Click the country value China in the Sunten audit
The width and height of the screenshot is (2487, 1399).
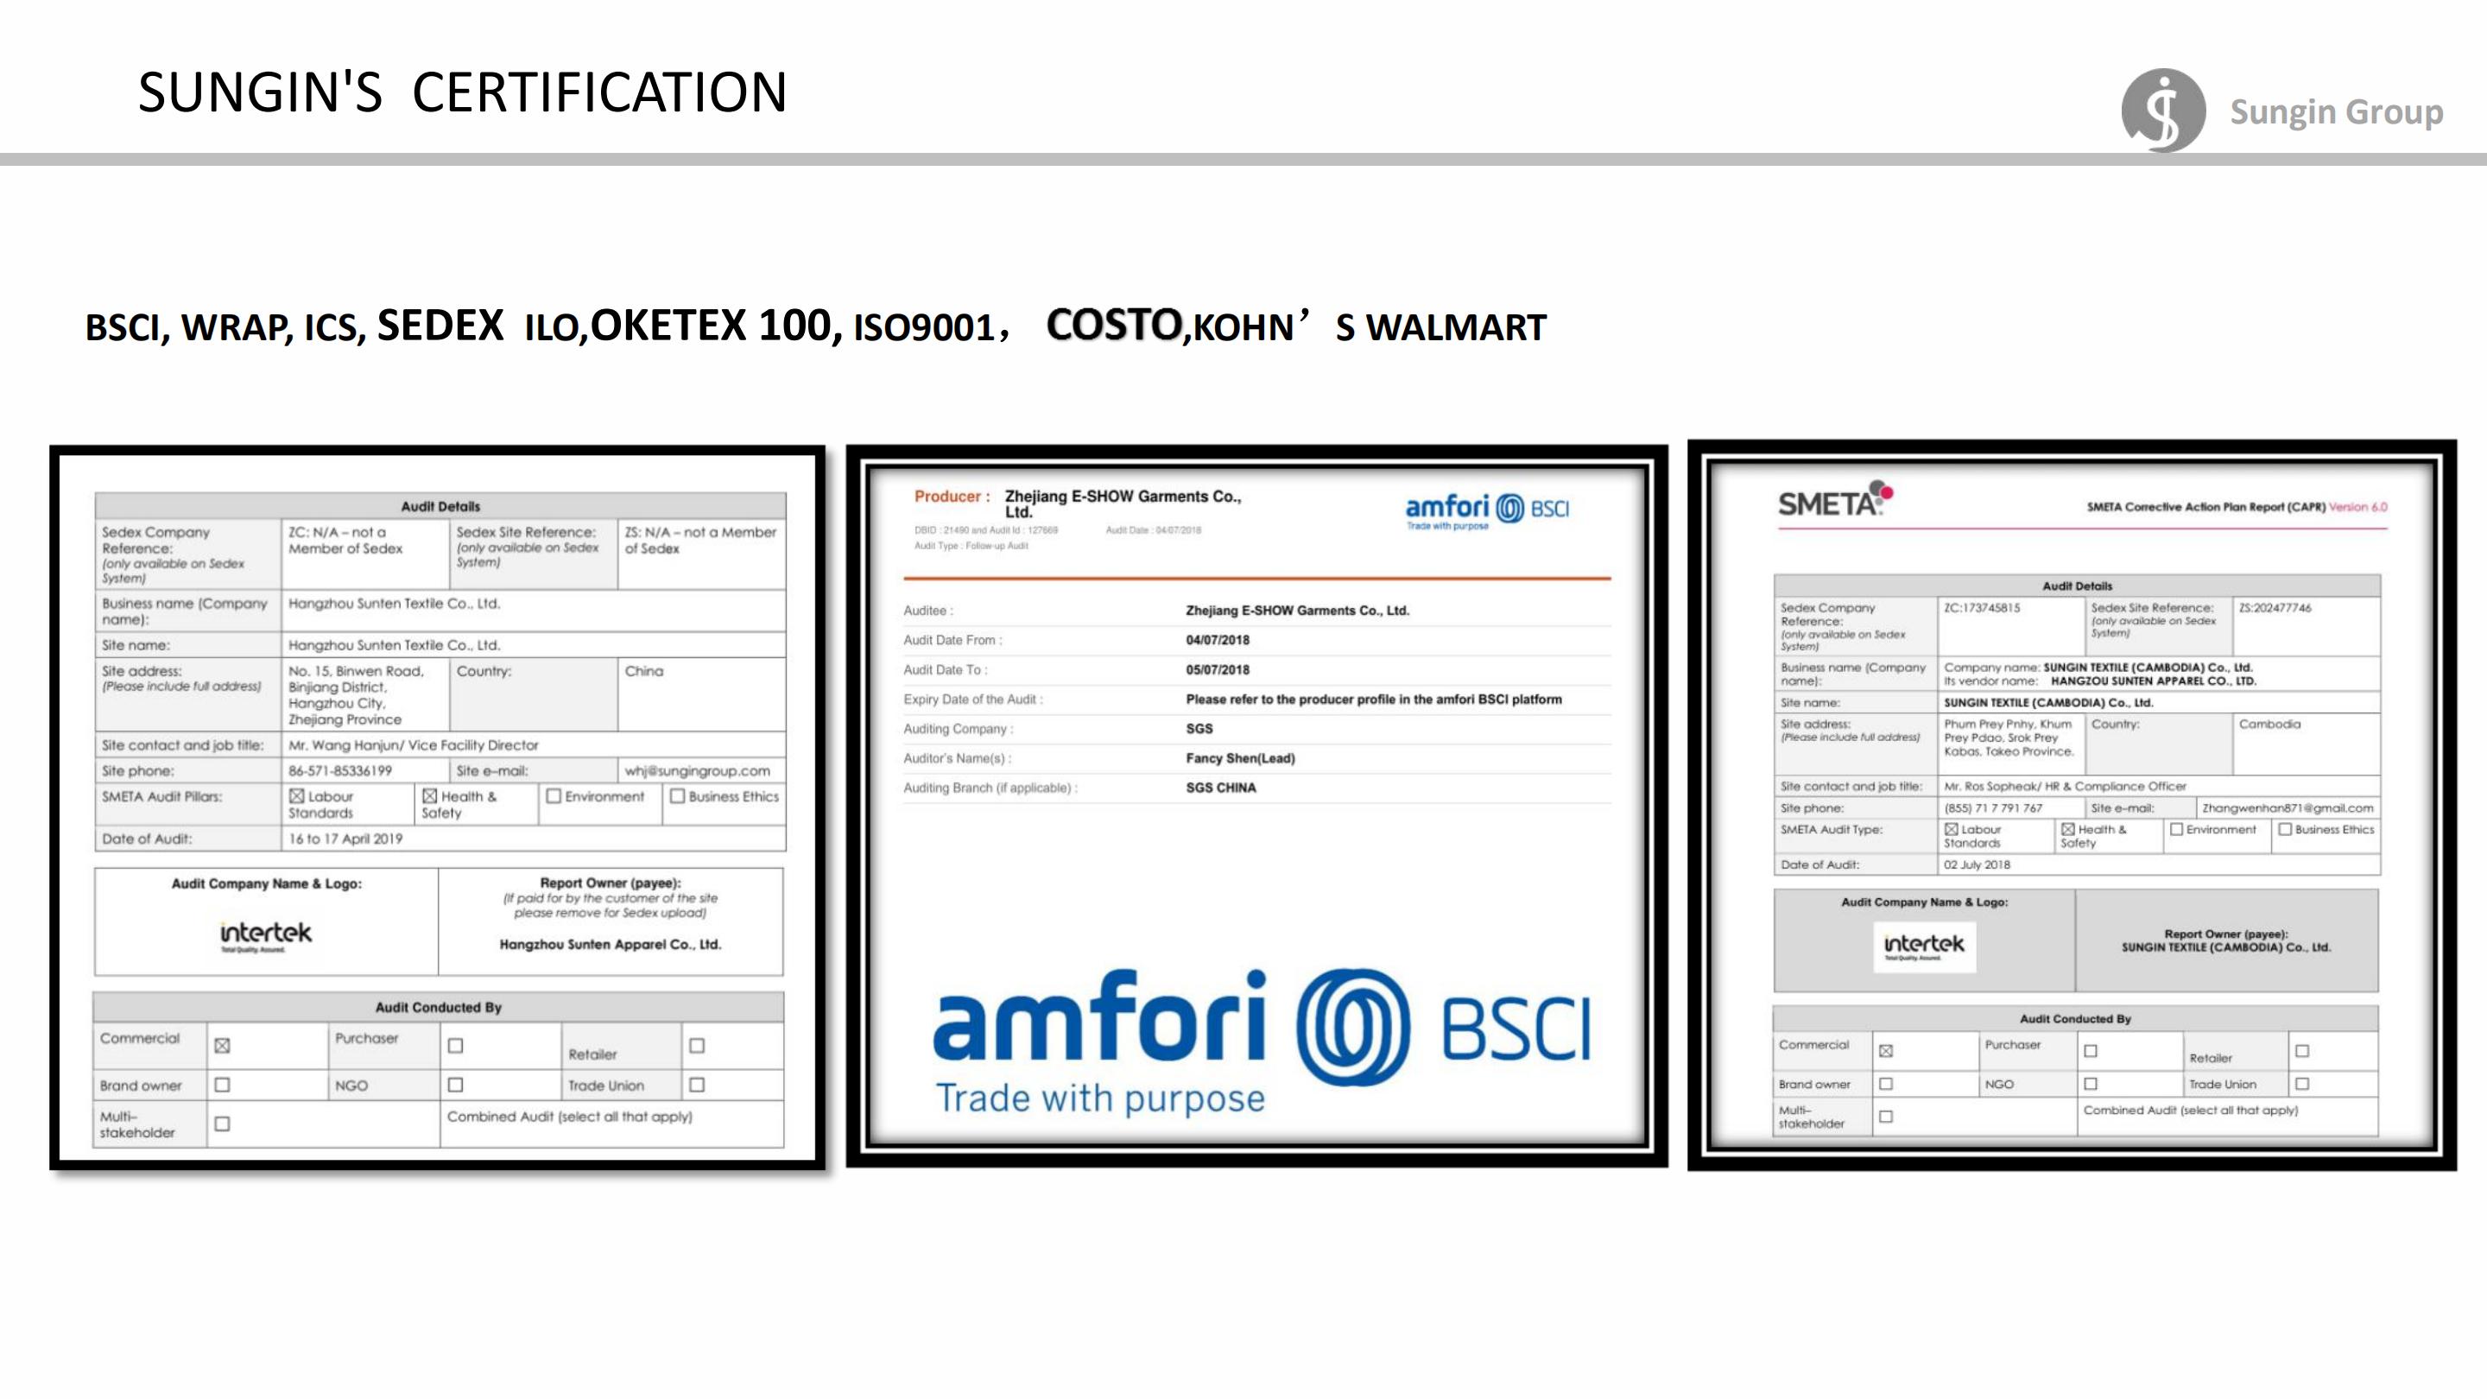(x=644, y=671)
